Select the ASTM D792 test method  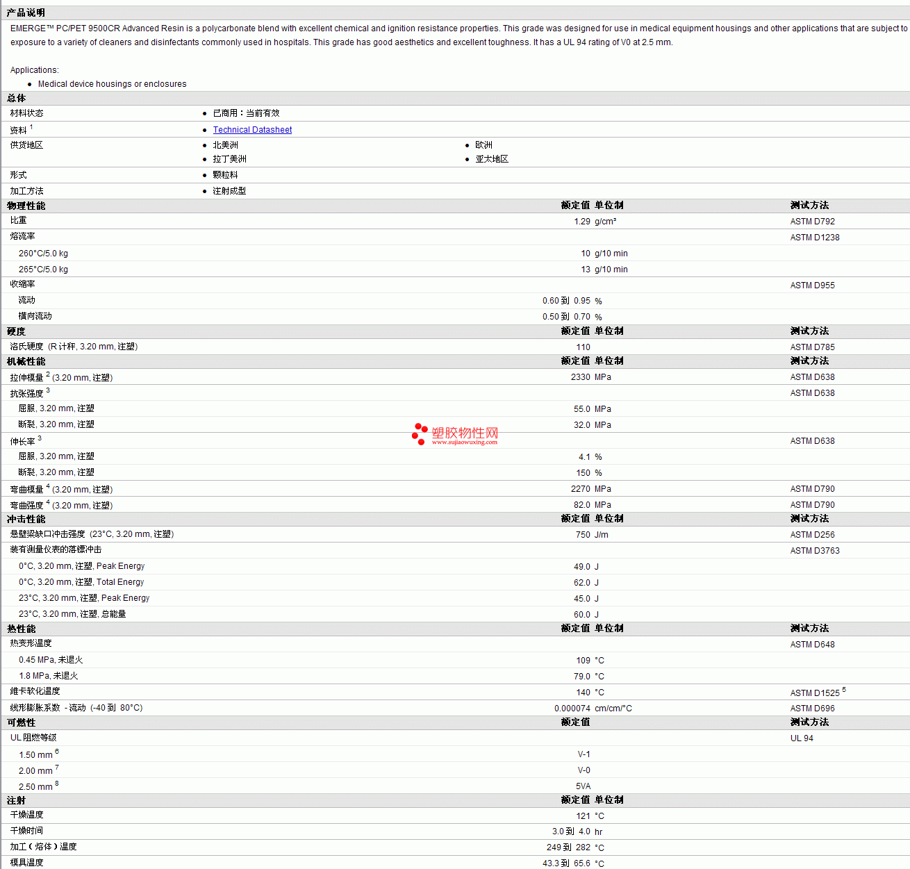[813, 222]
